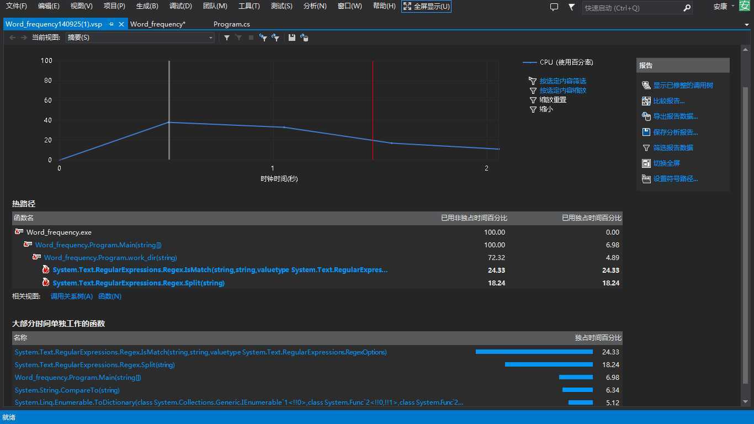The height and width of the screenshot is (424, 754).
Task: Open the 当前视图 摘要(S) dropdown
Action: click(x=140, y=38)
